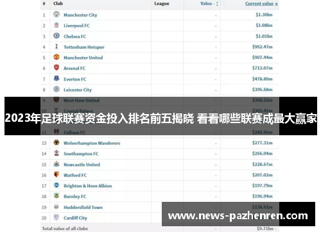The height and width of the screenshot is (232, 321).
Task: Click the Club column header
Action: tap(58, 4)
